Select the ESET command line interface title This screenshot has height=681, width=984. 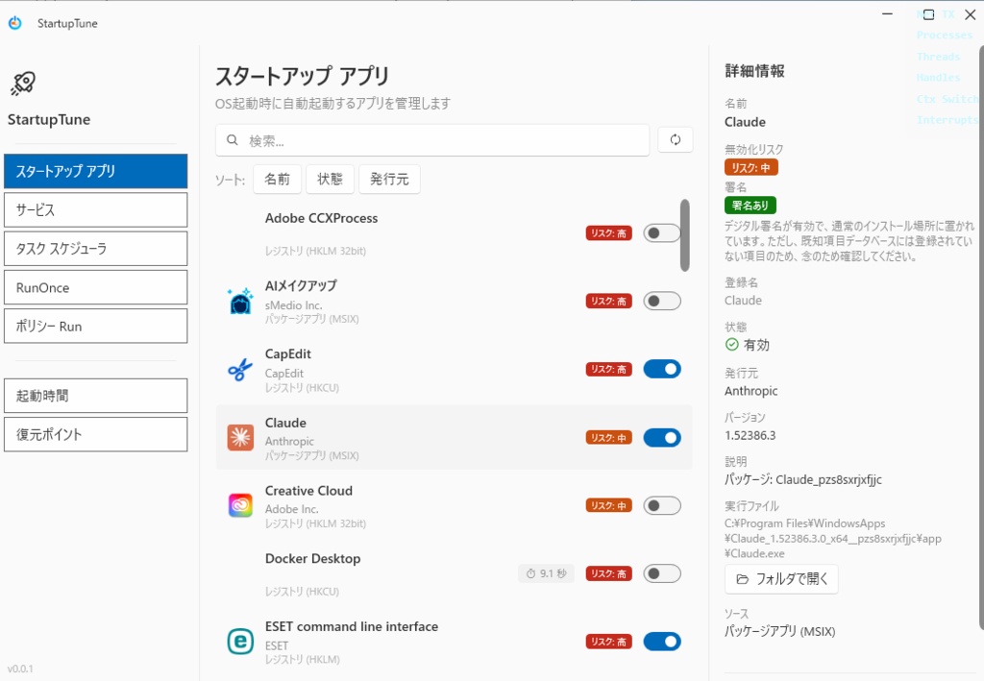[x=352, y=626]
